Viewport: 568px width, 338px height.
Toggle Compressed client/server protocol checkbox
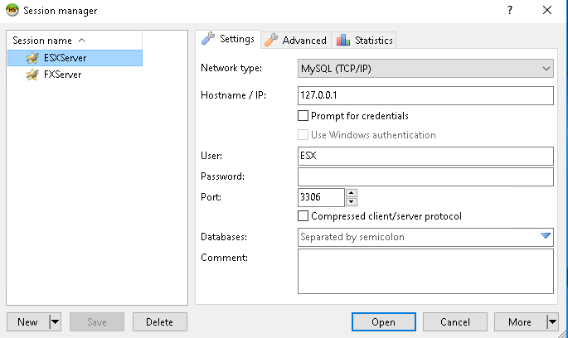point(303,216)
